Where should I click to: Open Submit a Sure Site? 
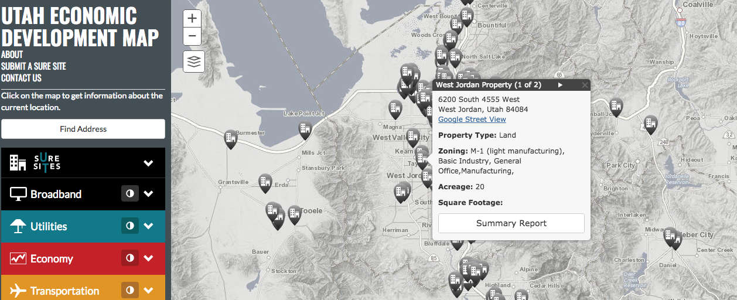33,66
